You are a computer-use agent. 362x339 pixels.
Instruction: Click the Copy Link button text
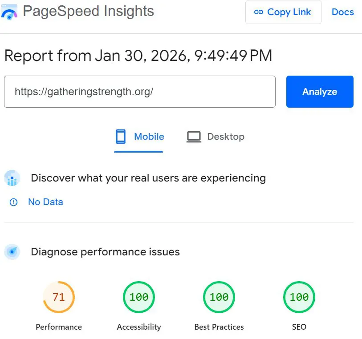coord(289,12)
